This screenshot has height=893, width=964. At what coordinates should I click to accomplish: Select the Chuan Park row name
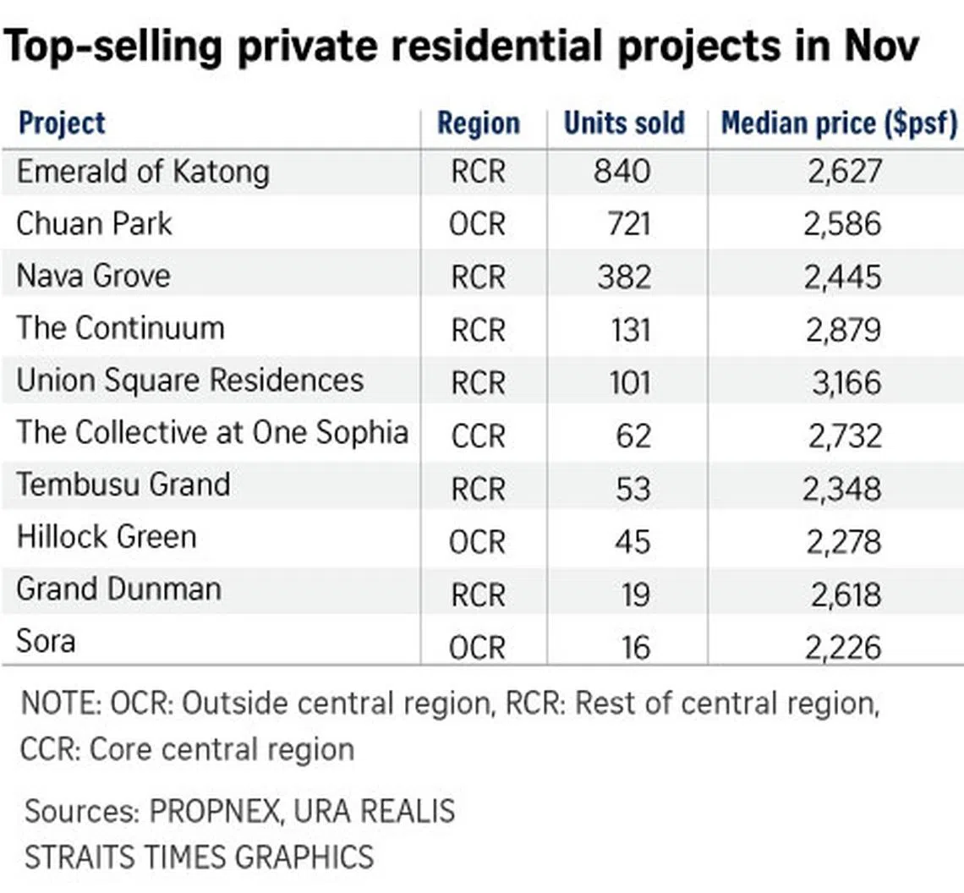[94, 224]
